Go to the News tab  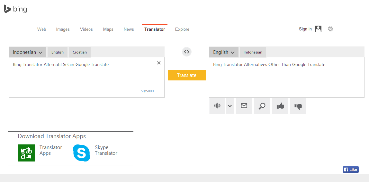[x=129, y=29]
